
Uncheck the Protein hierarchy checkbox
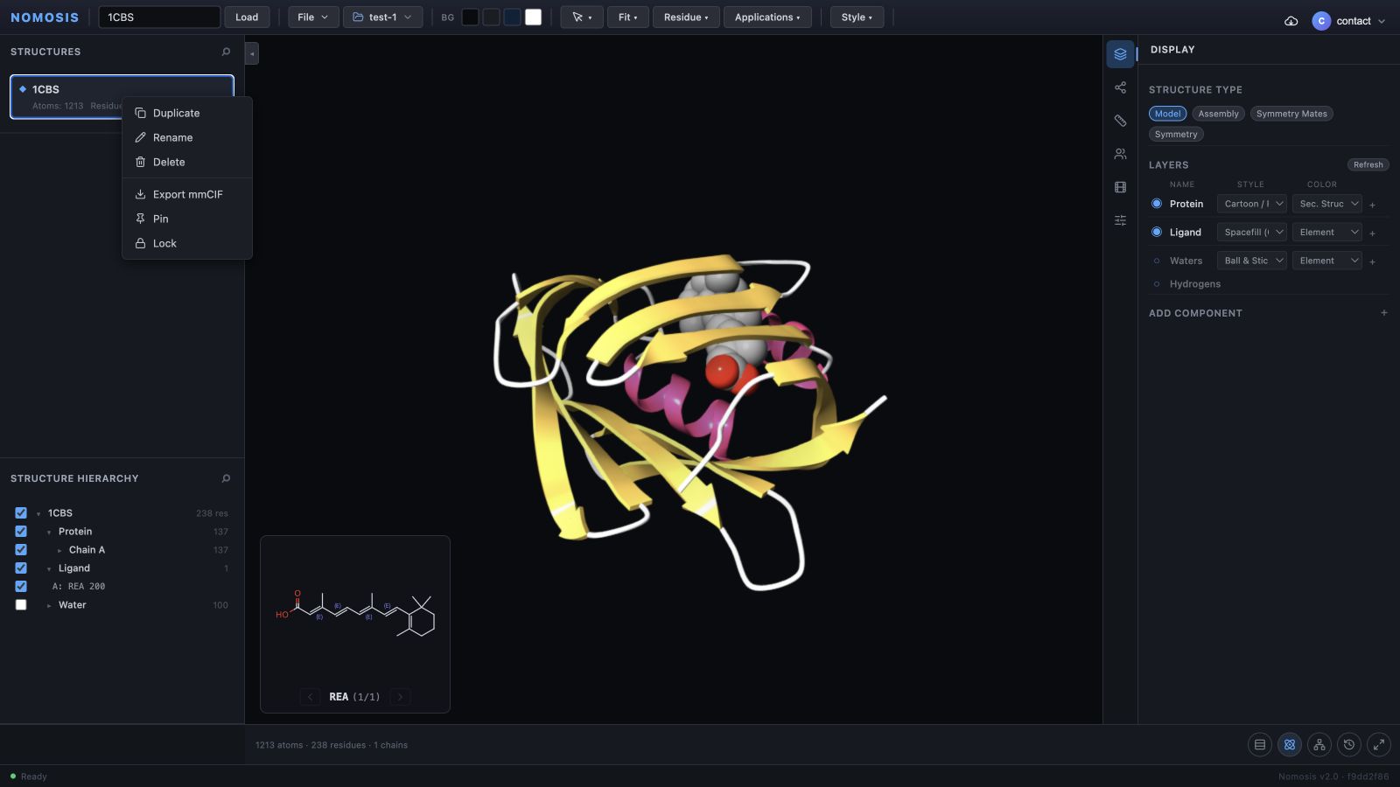point(21,532)
